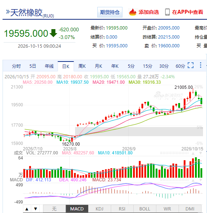Click the (RU0) contract code
This screenshot has height=213, width=207.
click(48, 16)
